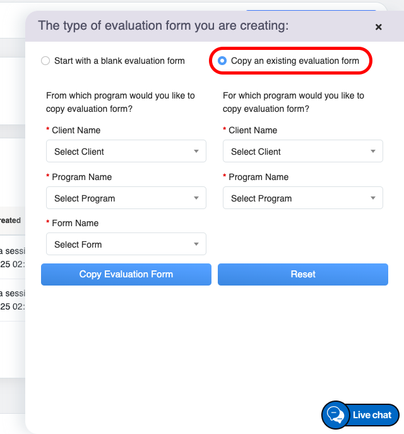The height and width of the screenshot is (434, 404).
Task: Open the source "Select Program" combo box
Action: [x=120, y=198]
